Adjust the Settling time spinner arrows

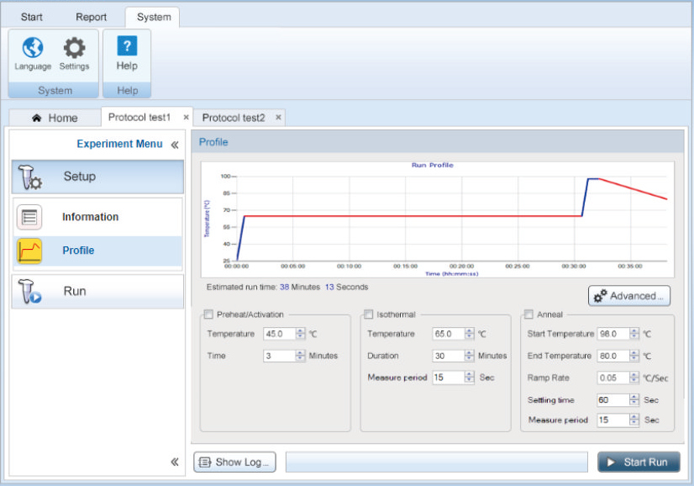click(634, 400)
